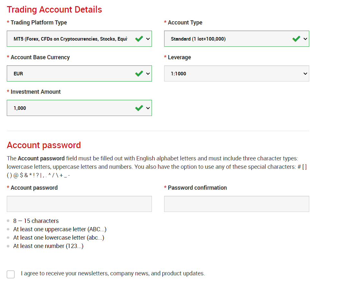Click the Password confirmation field label
337x286 pixels.
pyautogui.click(x=197, y=188)
